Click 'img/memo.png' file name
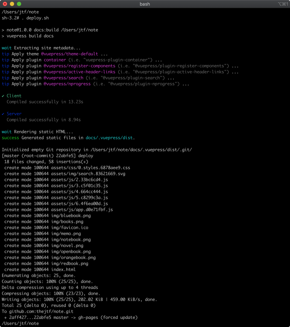 tap(66, 234)
